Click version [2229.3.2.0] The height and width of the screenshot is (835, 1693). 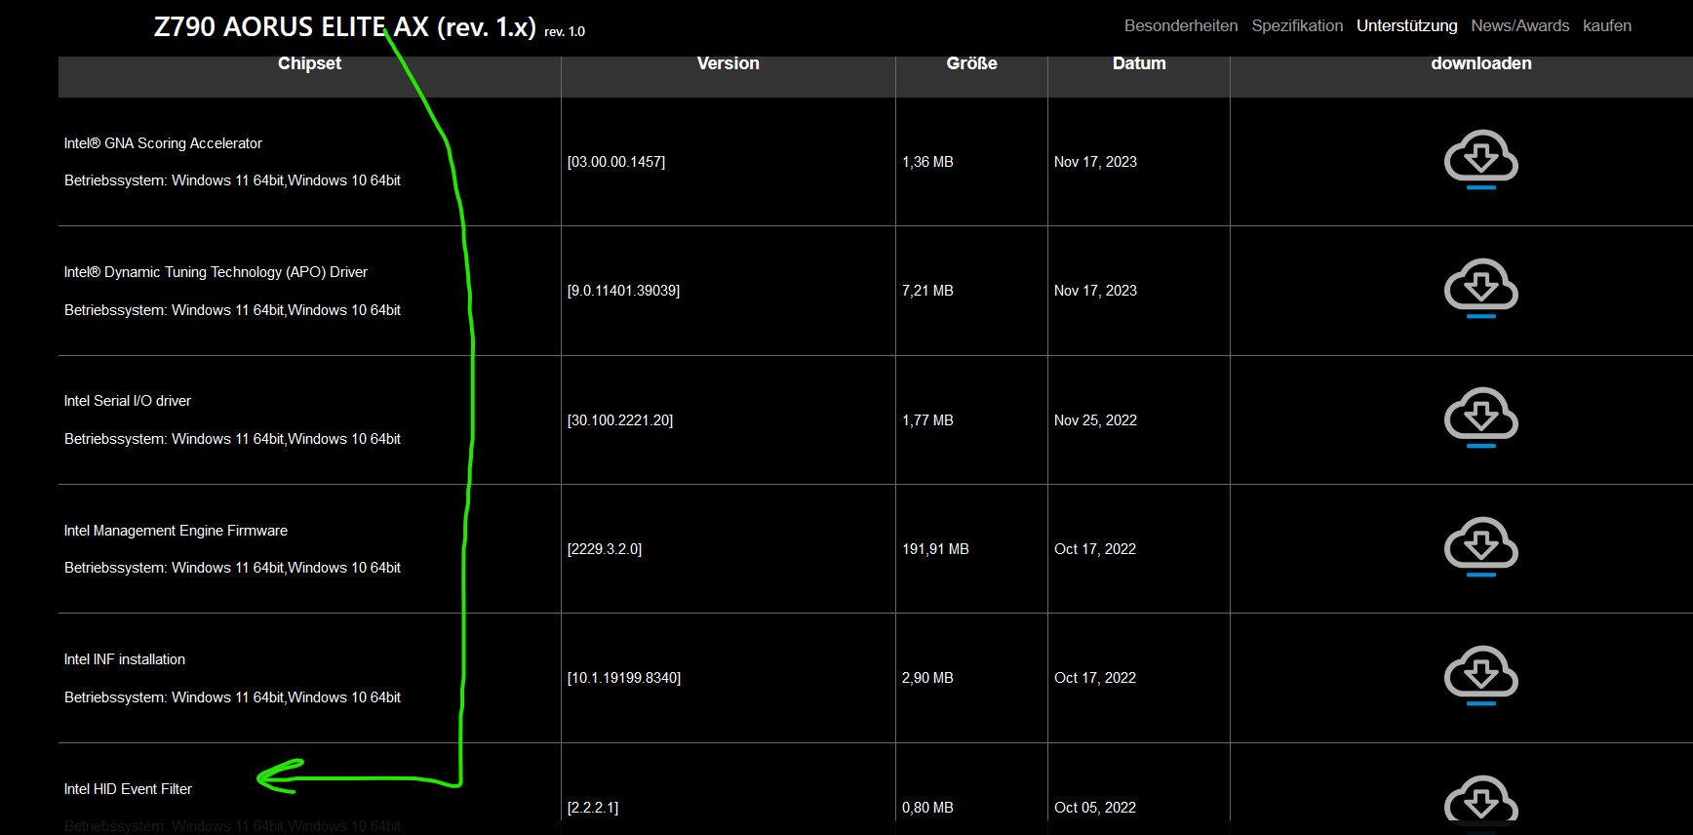(605, 549)
